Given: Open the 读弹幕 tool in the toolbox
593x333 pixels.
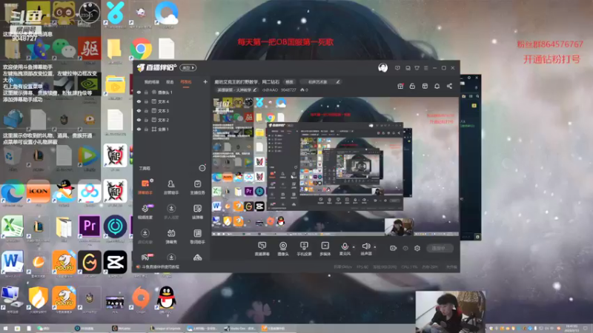Looking at the screenshot, I should click(197, 212).
